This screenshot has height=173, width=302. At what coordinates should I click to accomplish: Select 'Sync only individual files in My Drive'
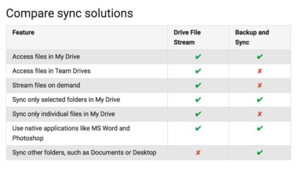coord(64,114)
